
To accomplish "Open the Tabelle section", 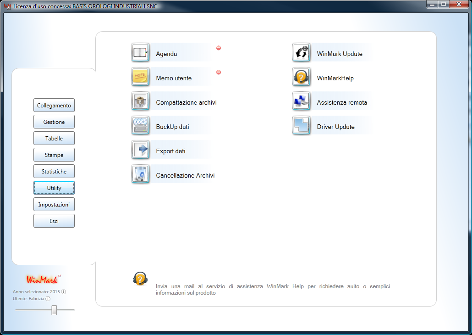I will [x=54, y=139].
